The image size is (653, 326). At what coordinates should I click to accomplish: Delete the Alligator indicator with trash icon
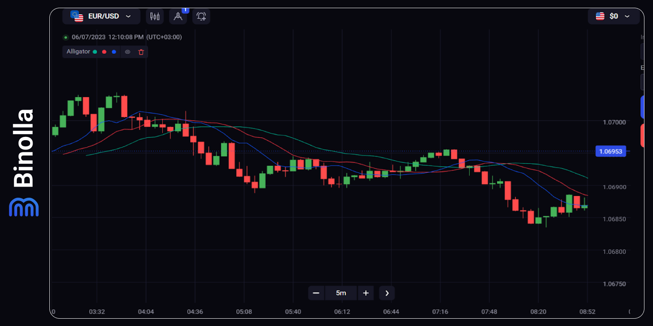pos(141,52)
